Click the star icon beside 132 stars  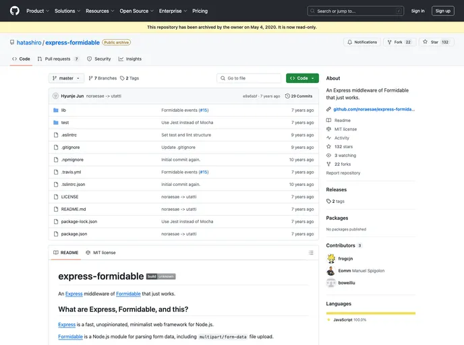click(328, 147)
